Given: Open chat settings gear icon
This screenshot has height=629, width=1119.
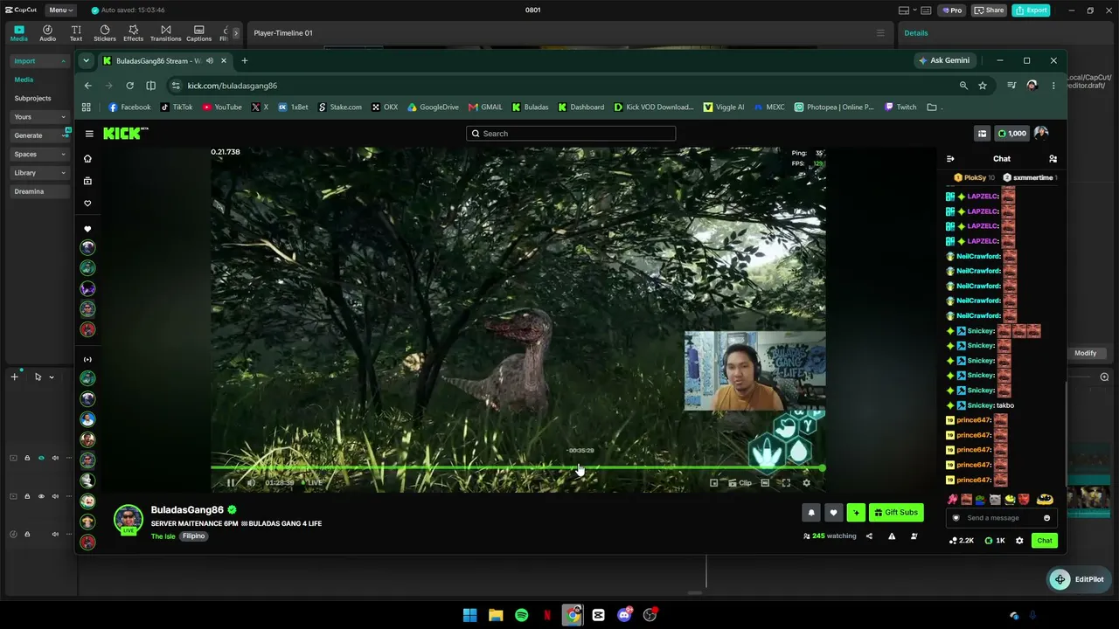Looking at the screenshot, I should coord(1019,541).
